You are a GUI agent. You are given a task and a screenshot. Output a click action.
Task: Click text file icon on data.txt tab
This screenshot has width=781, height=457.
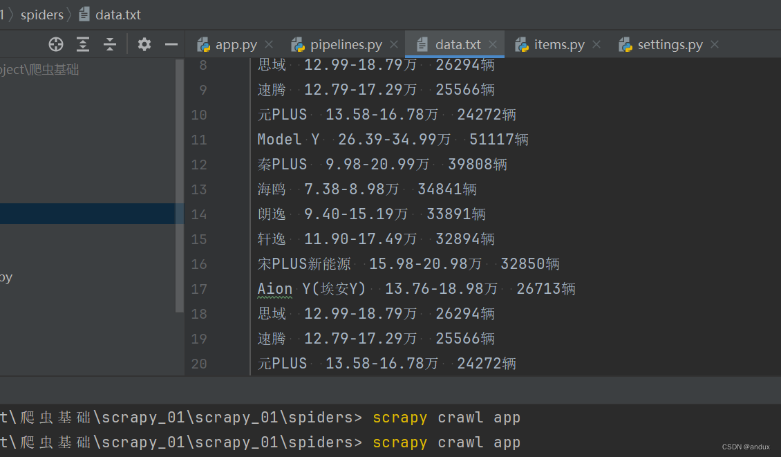pyautogui.click(x=422, y=44)
